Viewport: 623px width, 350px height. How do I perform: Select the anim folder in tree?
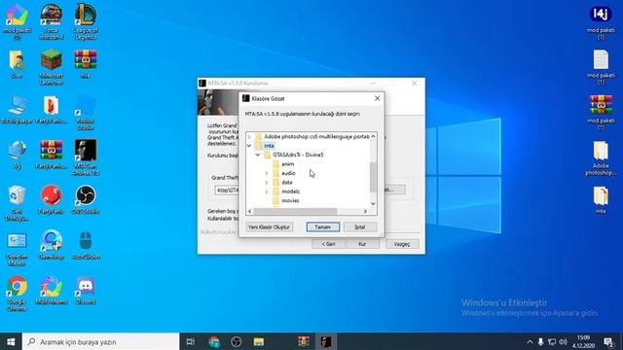(288, 164)
